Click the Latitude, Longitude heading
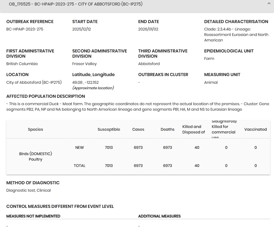274x240 pixels. pos(93,75)
